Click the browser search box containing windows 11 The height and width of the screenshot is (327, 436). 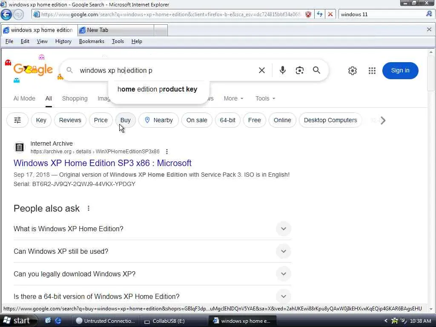tap(382, 14)
